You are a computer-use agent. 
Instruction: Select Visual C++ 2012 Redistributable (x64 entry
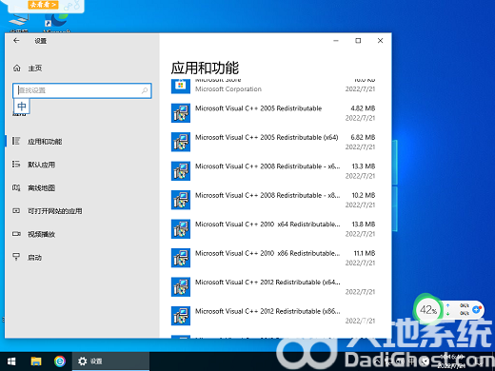(x=267, y=283)
